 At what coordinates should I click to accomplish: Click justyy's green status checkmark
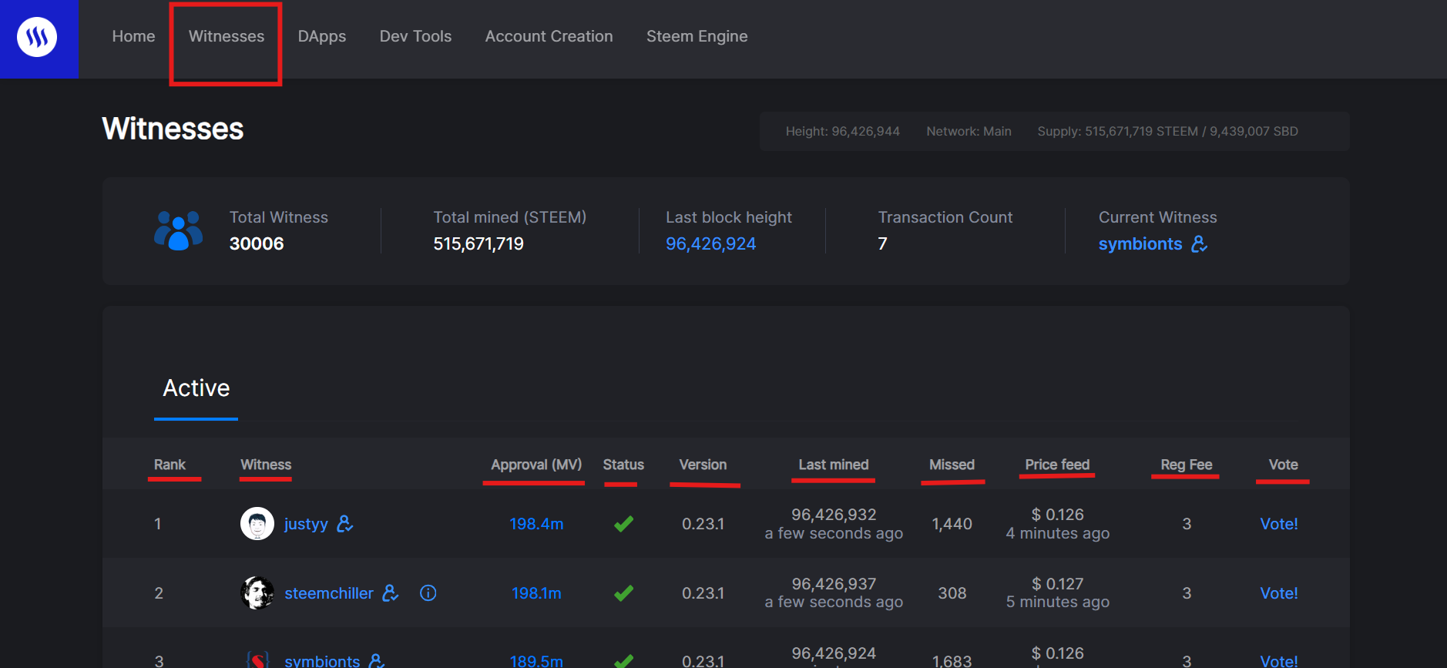click(623, 524)
